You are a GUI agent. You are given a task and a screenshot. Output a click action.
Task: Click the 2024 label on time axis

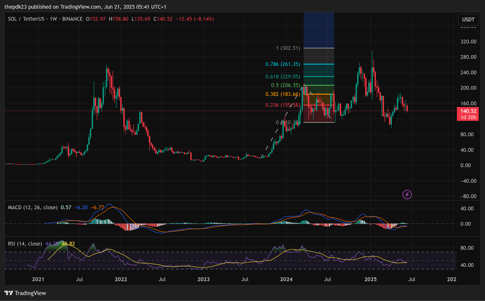[286, 279]
